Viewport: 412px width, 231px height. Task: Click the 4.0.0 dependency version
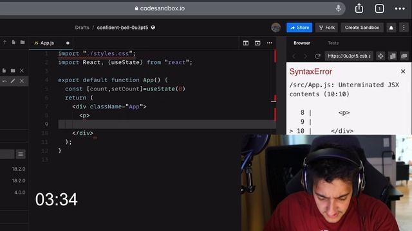20,193
